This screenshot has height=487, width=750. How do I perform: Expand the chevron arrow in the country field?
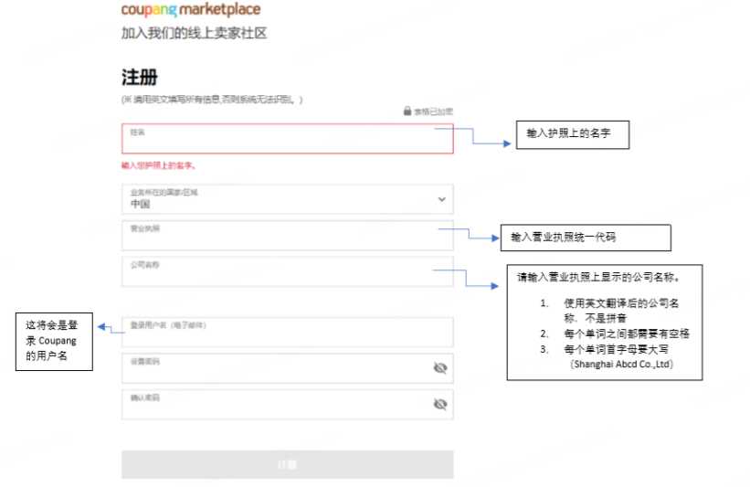point(442,199)
